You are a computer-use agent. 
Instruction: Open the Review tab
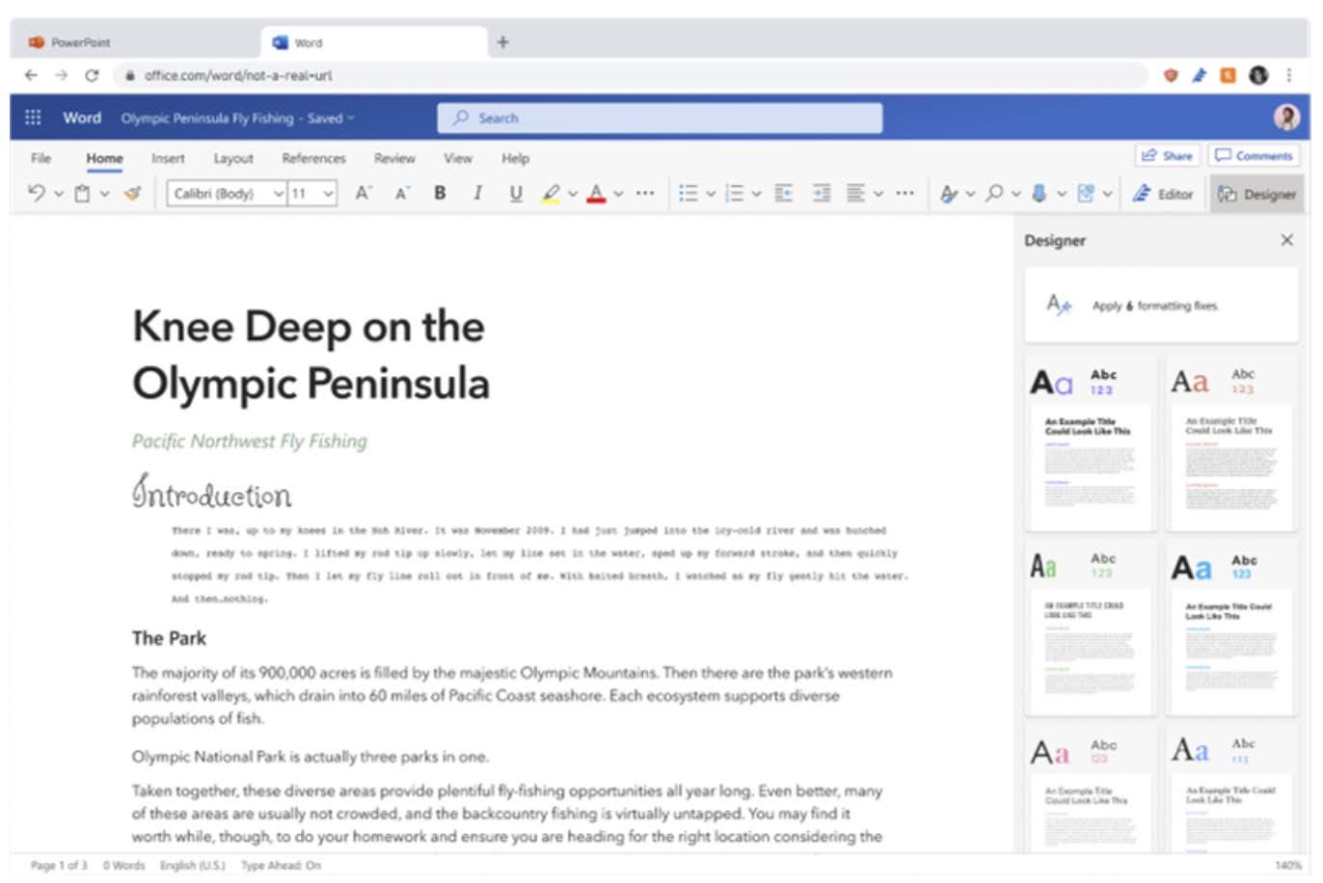click(394, 158)
